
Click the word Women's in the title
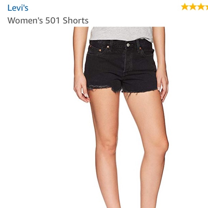tap(25, 20)
